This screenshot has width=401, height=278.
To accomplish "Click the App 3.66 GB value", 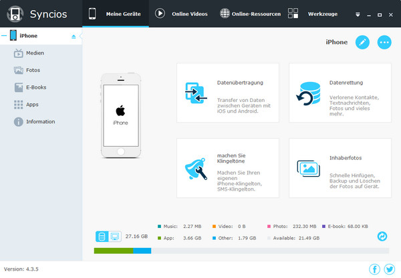I will click(x=192, y=238).
